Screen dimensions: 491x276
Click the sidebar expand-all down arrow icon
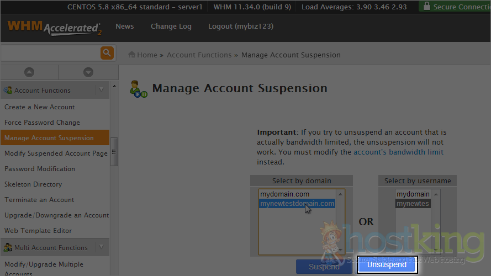(88, 72)
